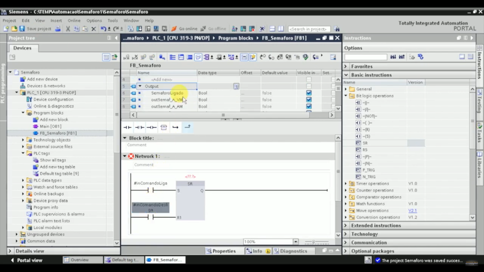Collapse the Block title section
The width and height of the screenshot is (484, 272).
tap(125, 138)
